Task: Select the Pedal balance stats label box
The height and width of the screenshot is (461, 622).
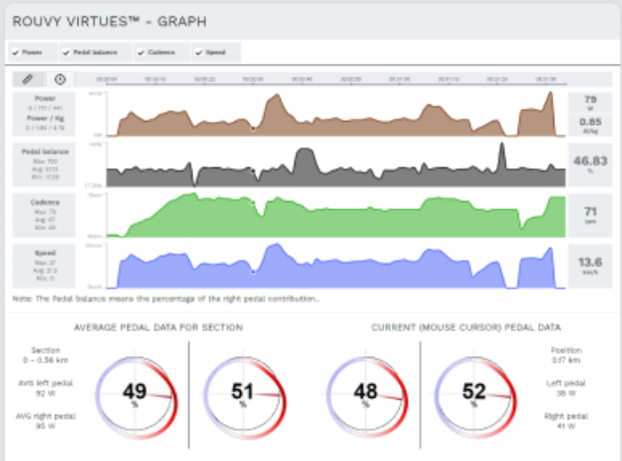Action: [44, 165]
